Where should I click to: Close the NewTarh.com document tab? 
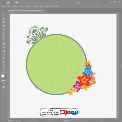coord(43,10)
